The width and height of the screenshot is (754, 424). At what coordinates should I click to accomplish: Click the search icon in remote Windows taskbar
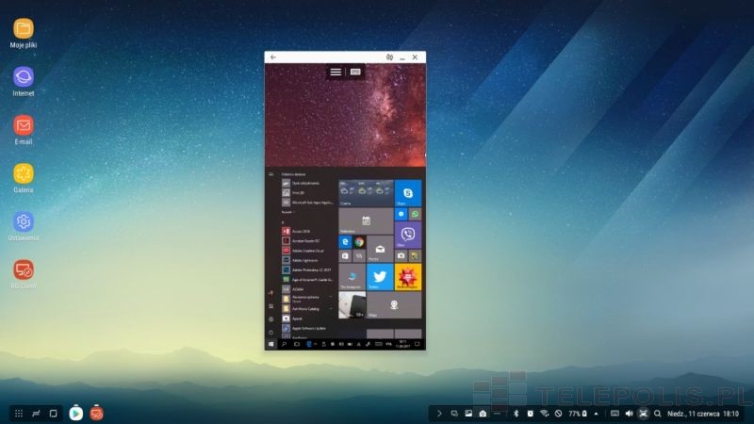285,344
